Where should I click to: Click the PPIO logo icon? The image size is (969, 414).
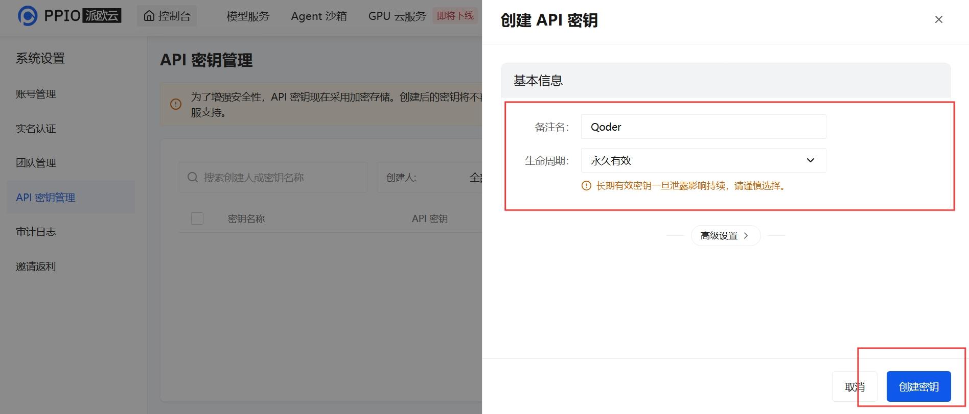pyautogui.click(x=28, y=16)
